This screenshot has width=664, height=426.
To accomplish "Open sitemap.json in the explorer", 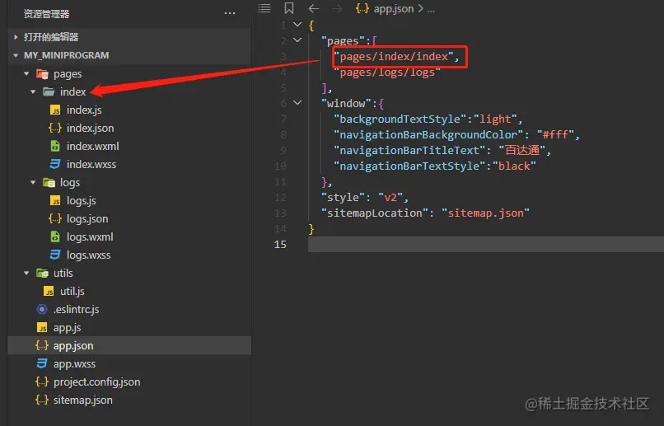I will coord(83,400).
